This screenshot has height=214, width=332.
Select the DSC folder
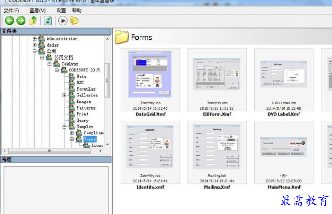(x=80, y=82)
